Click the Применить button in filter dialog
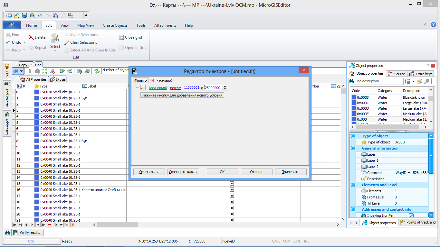This screenshot has height=247, width=440. click(x=291, y=172)
